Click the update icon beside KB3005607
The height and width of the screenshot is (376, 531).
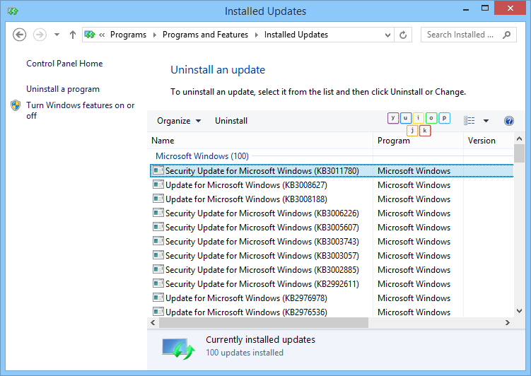(158, 227)
